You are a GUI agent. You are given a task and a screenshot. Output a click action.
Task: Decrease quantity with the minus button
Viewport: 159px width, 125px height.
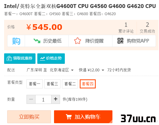pyautogui.click(x=31, y=99)
